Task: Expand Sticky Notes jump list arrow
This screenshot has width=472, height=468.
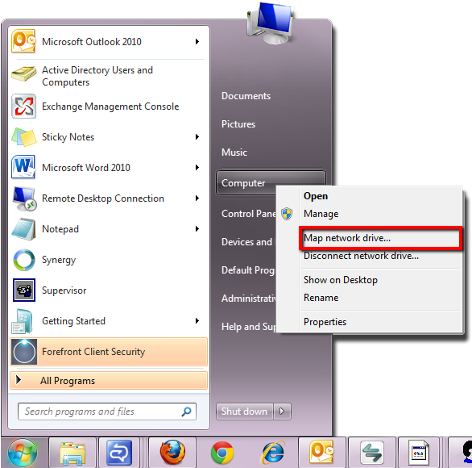Action: (x=197, y=137)
